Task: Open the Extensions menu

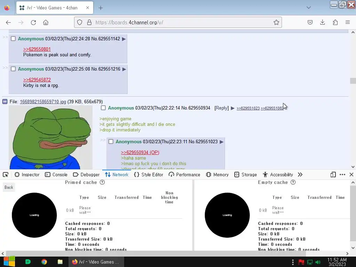Action: (x=335, y=22)
